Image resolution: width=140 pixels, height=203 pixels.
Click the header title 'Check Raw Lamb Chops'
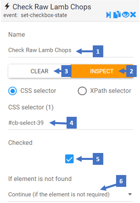click(52, 7)
